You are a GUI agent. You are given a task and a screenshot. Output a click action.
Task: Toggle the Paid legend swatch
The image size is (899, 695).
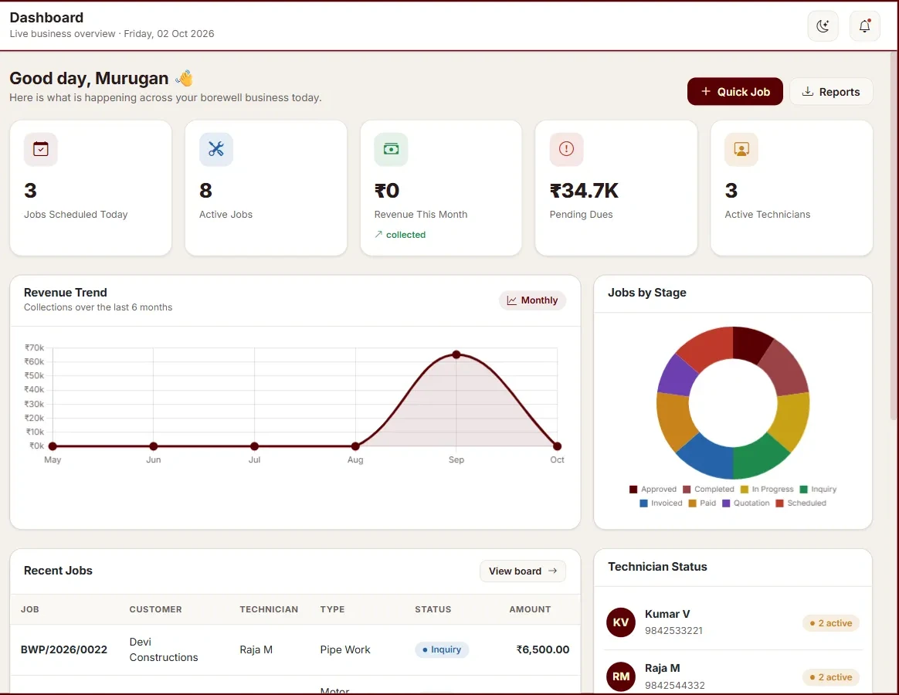692,503
